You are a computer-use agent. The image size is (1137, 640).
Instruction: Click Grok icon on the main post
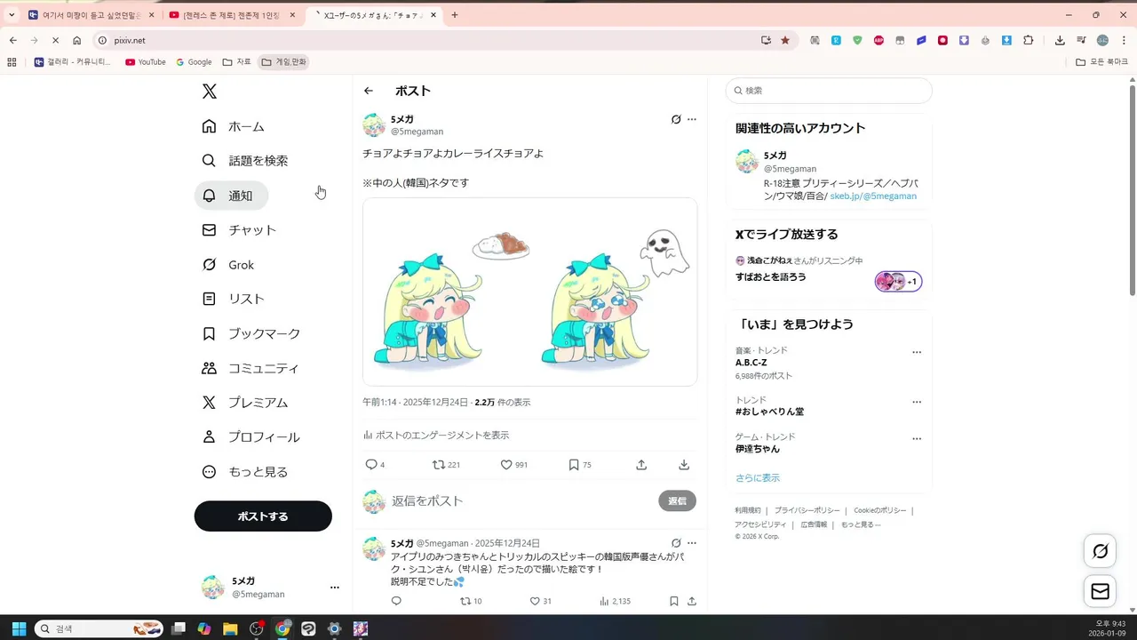coord(676,119)
